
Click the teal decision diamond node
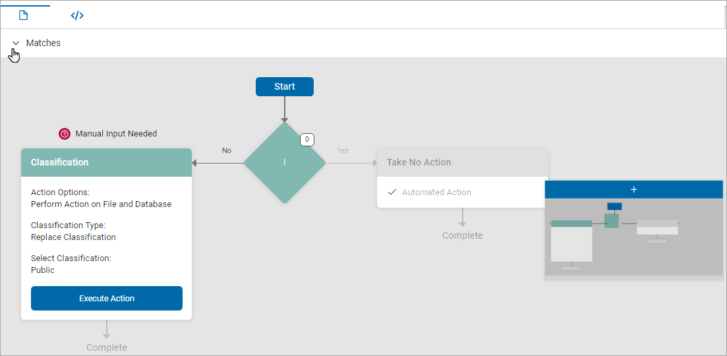coord(284,163)
